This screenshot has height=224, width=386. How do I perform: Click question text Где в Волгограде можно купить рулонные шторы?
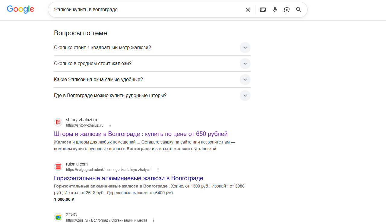[110, 96]
